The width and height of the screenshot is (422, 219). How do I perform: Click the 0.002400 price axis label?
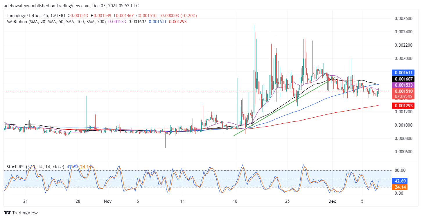[x=403, y=32]
